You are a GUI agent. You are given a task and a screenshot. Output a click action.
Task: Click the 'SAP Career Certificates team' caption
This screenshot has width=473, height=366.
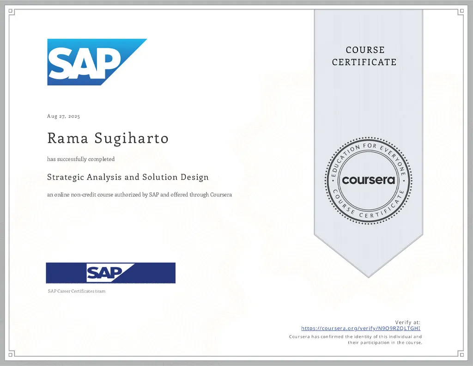tap(77, 291)
